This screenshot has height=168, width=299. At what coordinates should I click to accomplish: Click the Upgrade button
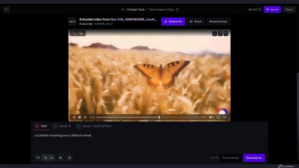pos(272,9)
